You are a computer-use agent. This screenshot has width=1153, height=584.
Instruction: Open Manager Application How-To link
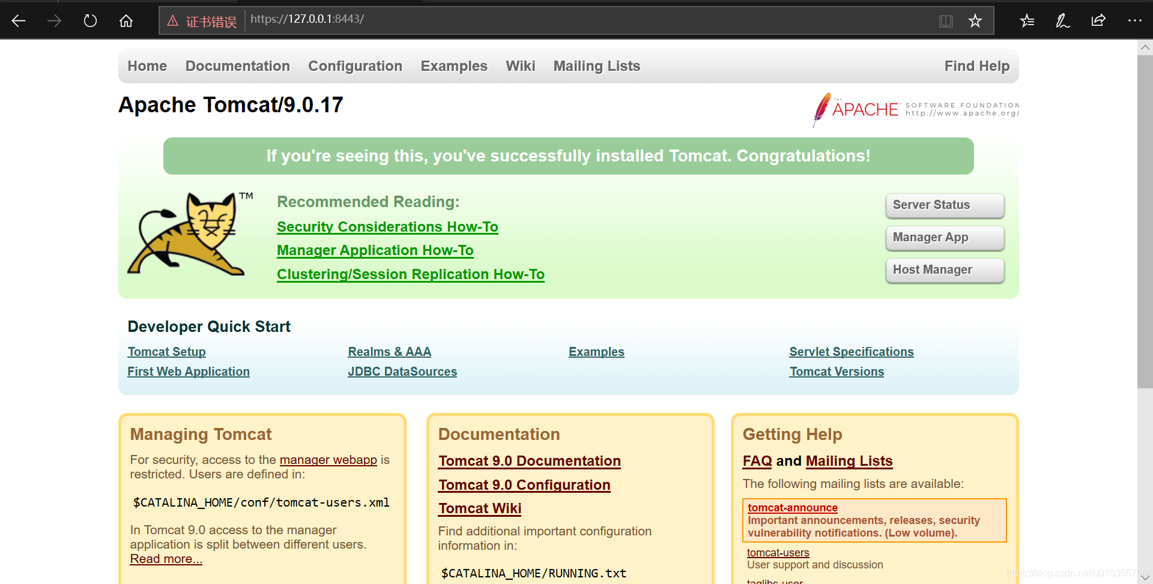[375, 250]
